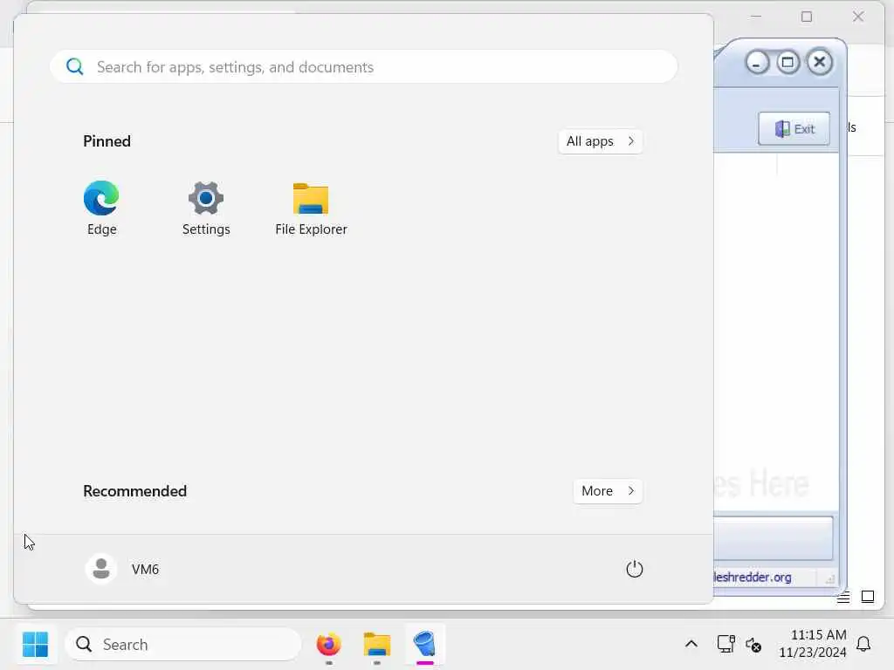Viewport: 894px width, 670px height.
Task: Open the VM6 user account menu
Action: (122, 569)
